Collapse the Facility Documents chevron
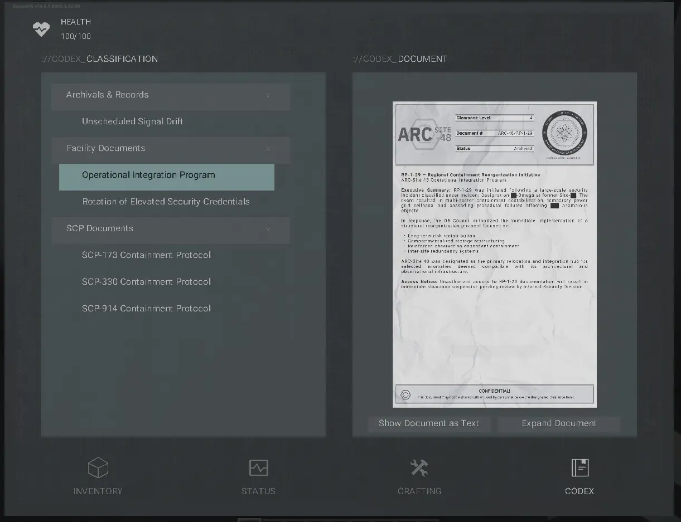The width and height of the screenshot is (681, 522). pyautogui.click(x=268, y=149)
